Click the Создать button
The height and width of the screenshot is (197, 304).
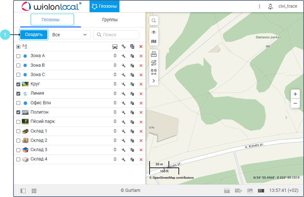click(x=34, y=34)
